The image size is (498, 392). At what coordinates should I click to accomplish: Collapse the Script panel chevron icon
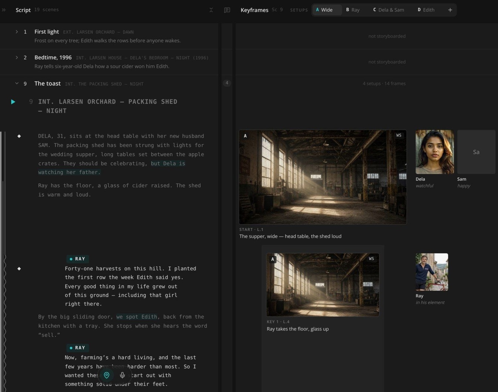click(211, 10)
